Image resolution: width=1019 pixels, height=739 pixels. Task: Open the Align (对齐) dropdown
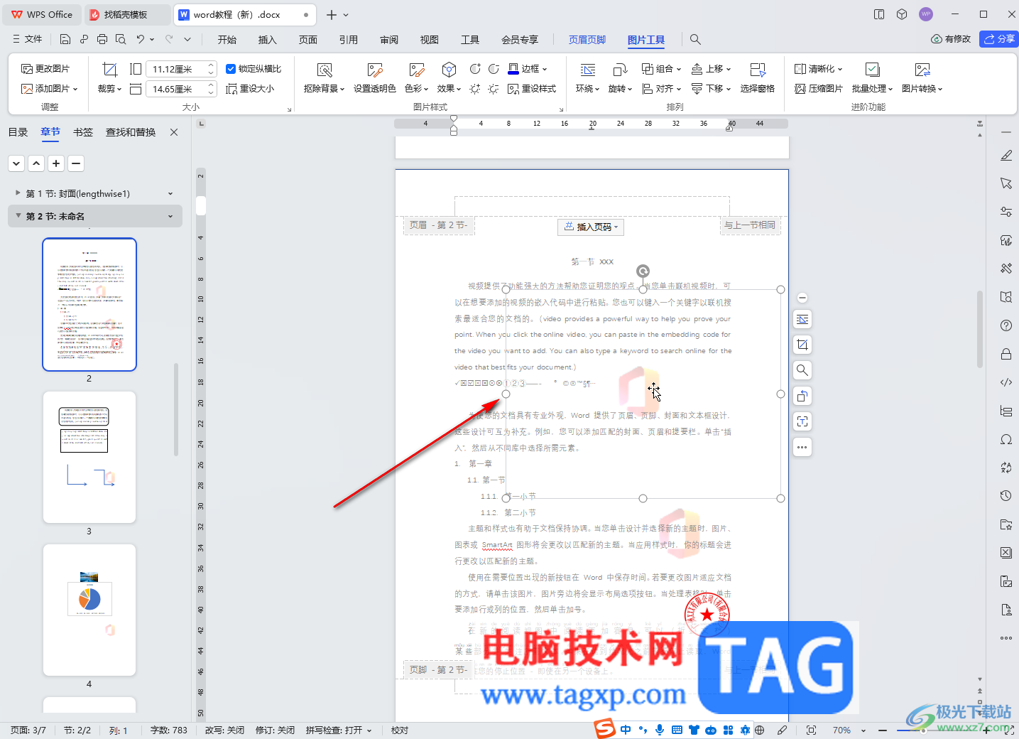(x=661, y=89)
